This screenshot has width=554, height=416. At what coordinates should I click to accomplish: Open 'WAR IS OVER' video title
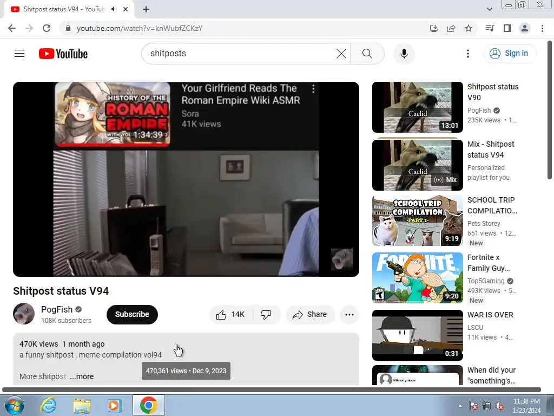pos(490,315)
